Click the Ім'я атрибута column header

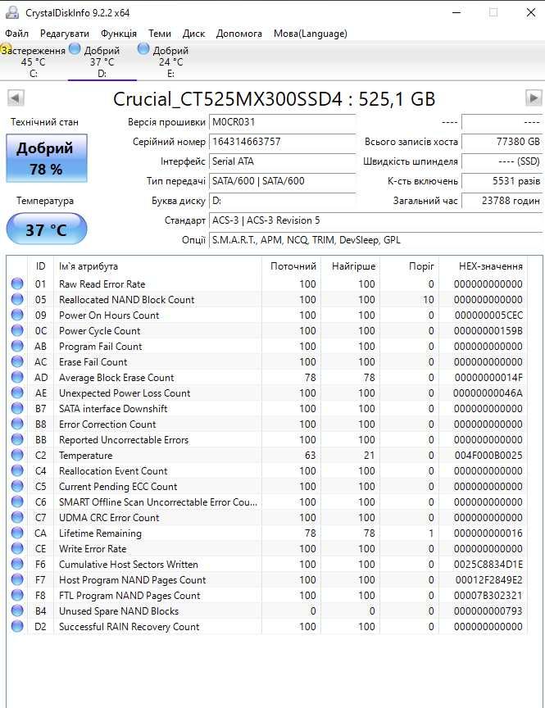157,266
